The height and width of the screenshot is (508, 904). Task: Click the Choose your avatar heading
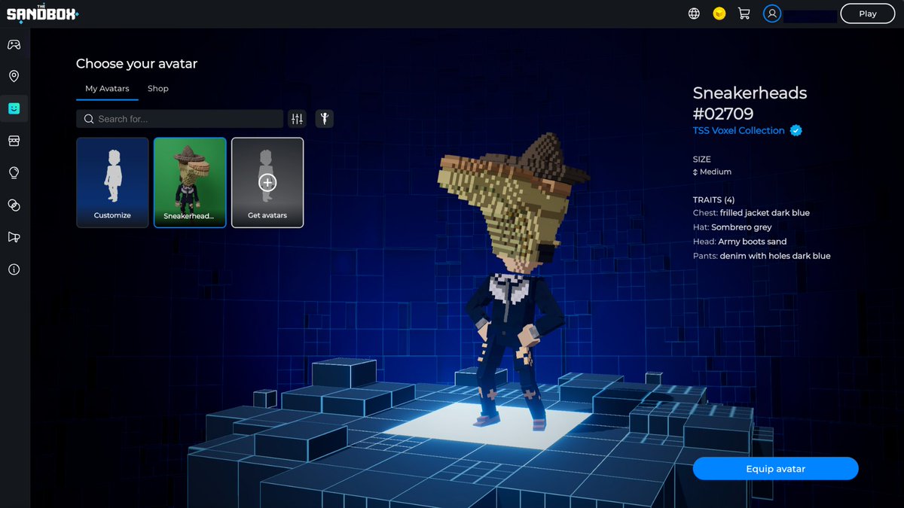pos(136,64)
